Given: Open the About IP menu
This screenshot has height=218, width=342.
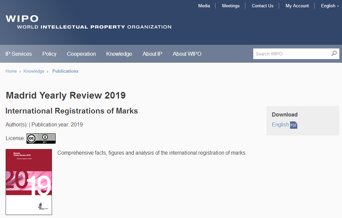Looking at the screenshot, I should [x=152, y=54].
